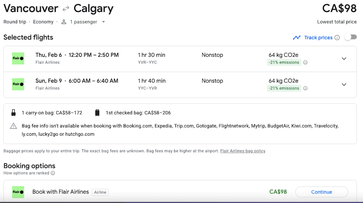Image resolution: width=363 pixels, height=203 pixels.
Task: Click the swap arrows between Vancouver and Calgary
Action: tap(66, 9)
